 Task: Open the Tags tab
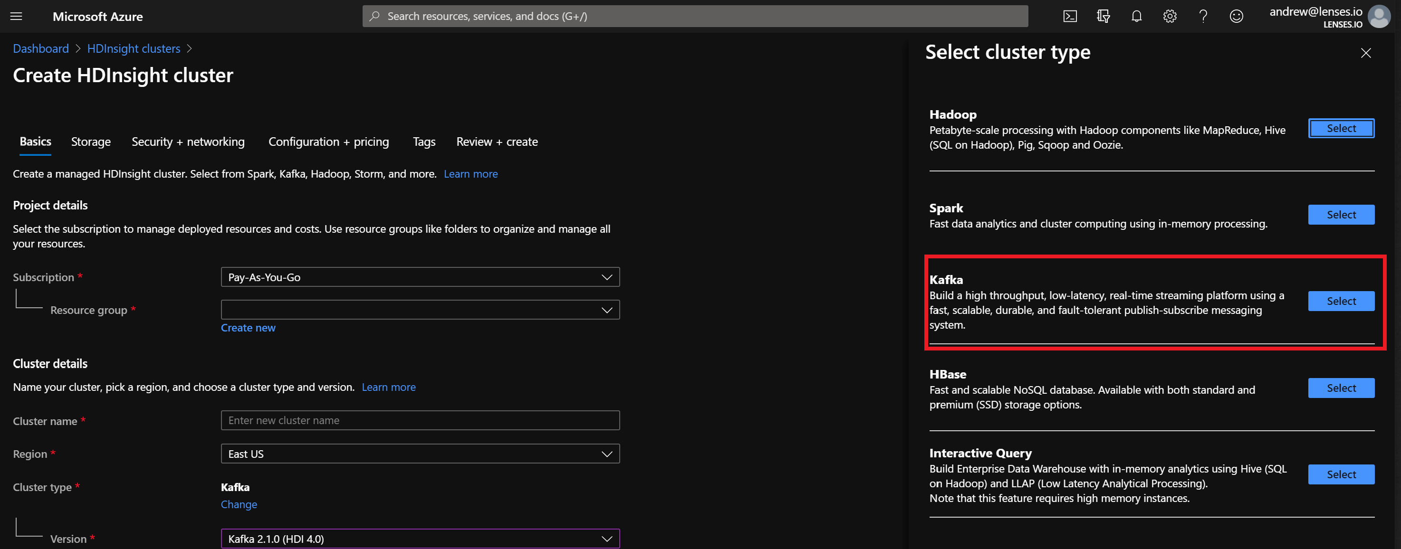(x=423, y=142)
